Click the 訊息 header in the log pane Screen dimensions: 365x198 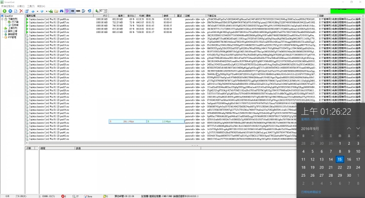[x=138, y=148]
